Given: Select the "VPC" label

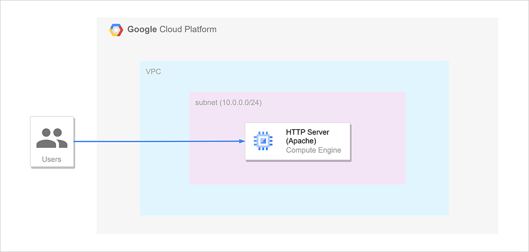Looking at the screenshot, I should 153,72.
